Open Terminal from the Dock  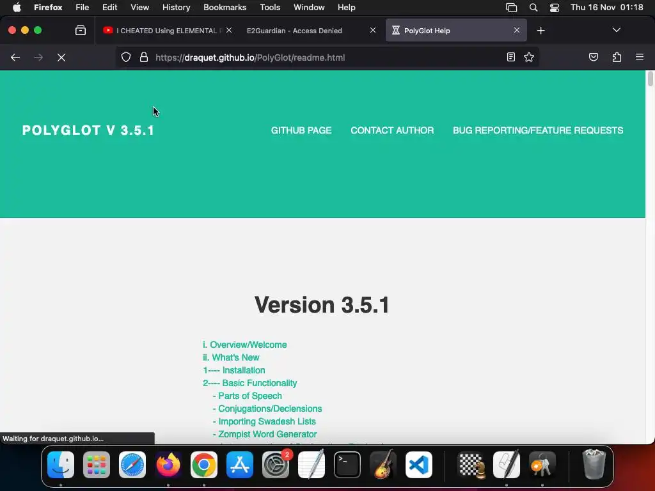pyautogui.click(x=347, y=465)
